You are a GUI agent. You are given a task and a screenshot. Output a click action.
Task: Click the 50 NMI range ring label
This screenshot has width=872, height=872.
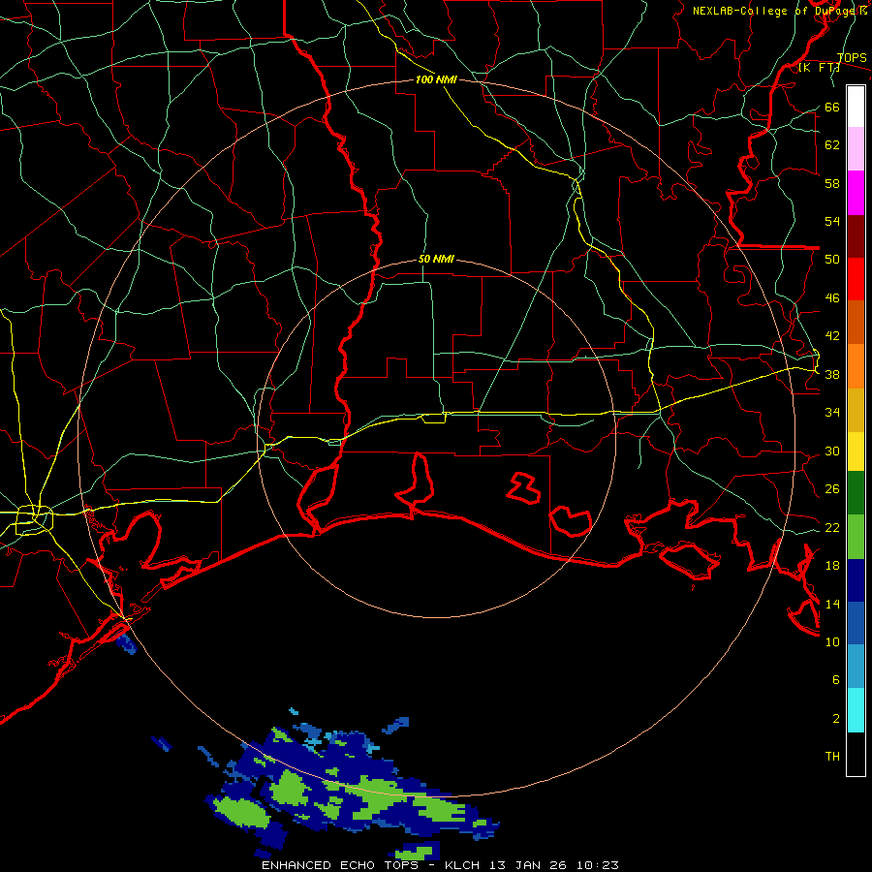tap(436, 259)
